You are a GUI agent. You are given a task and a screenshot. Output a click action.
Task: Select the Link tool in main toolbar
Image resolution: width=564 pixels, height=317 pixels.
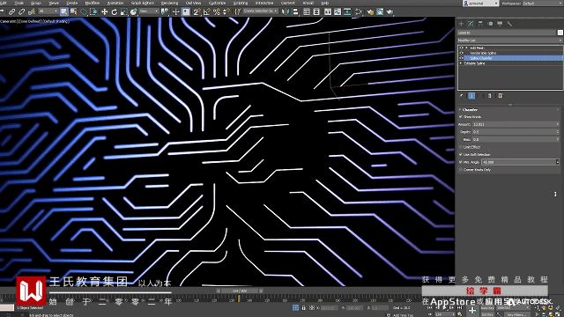pyautogui.click(x=11, y=11)
